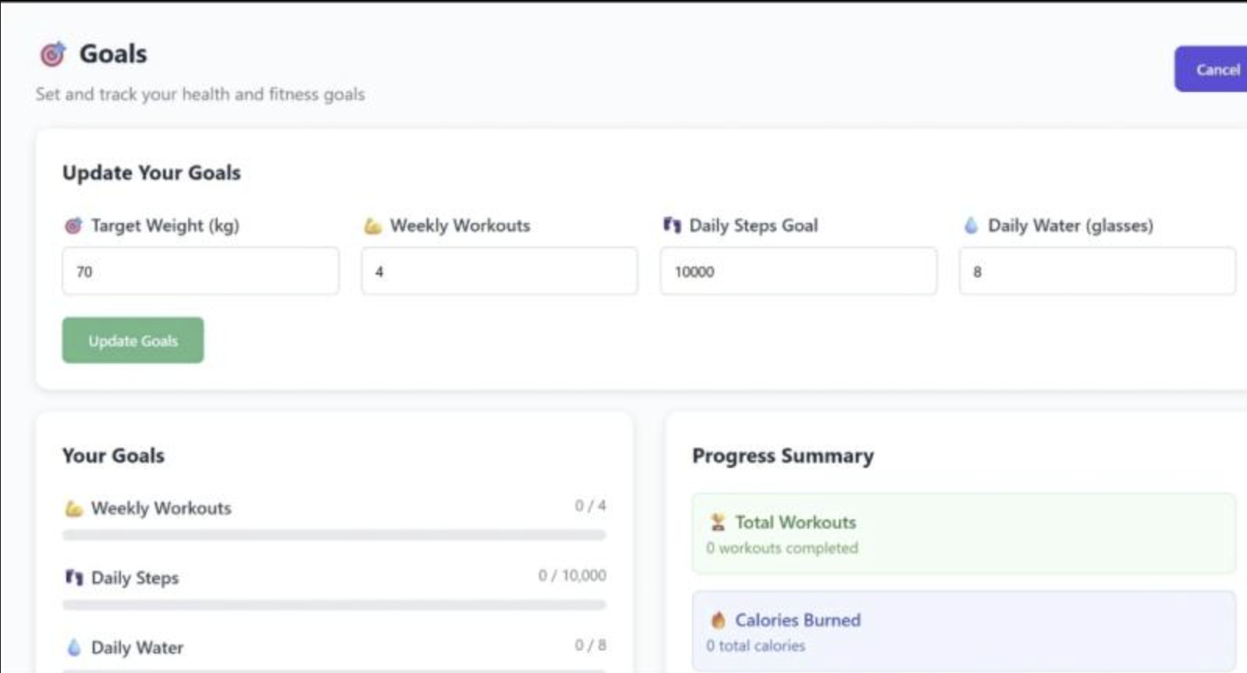Image resolution: width=1247 pixels, height=673 pixels.
Task: Open the Total Workouts summary card
Action: (x=964, y=533)
